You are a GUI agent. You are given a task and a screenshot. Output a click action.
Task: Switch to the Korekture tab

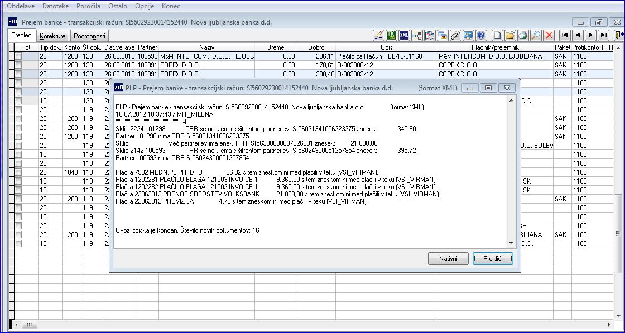pyautogui.click(x=52, y=36)
